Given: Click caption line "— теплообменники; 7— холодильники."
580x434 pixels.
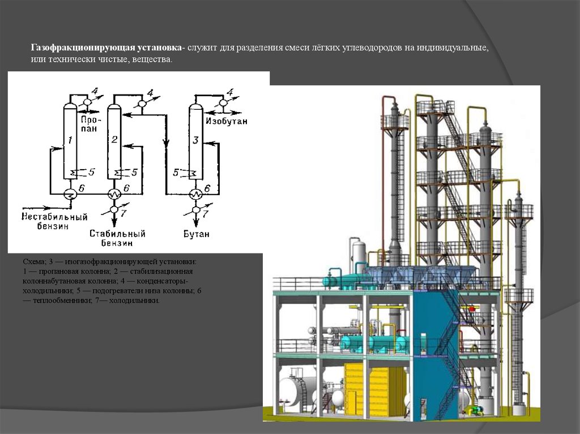Looking at the screenshot, I should tap(91, 300).
